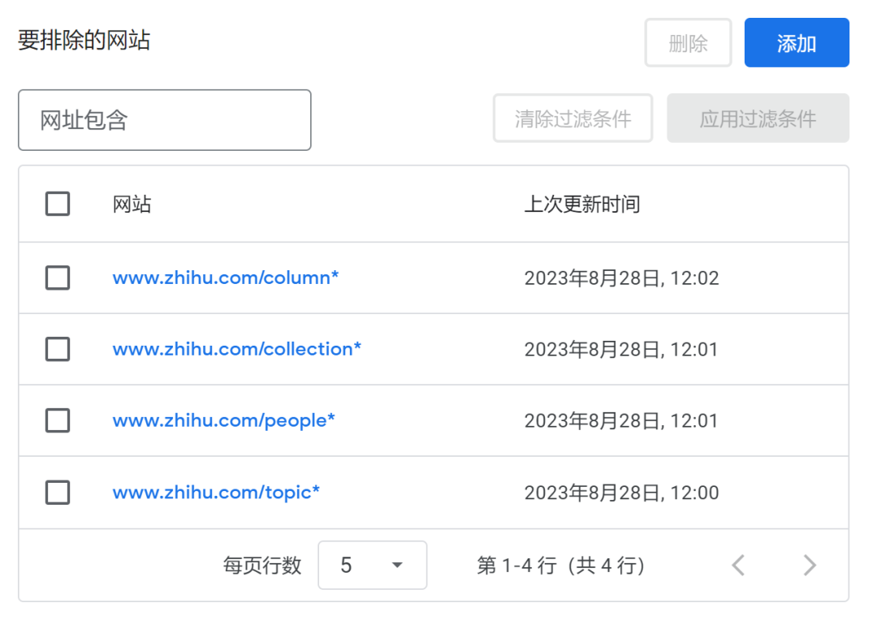Click the blue 添加 button
This screenshot has height=620, width=877.
tap(797, 42)
